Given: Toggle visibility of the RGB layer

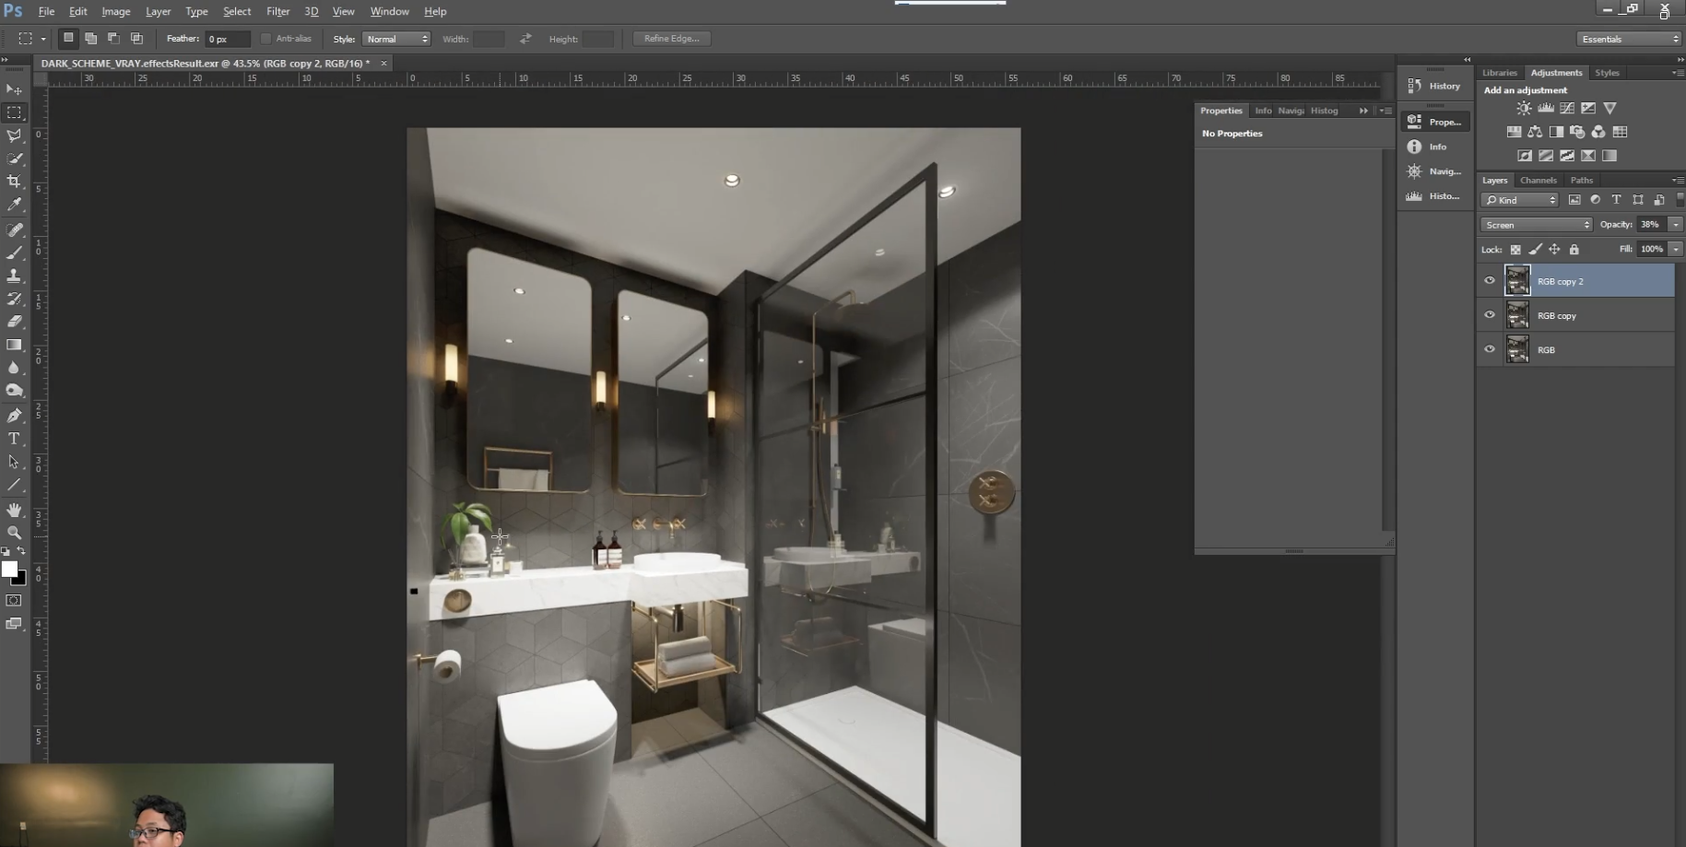Looking at the screenshot, I should tap(1490, 349).
